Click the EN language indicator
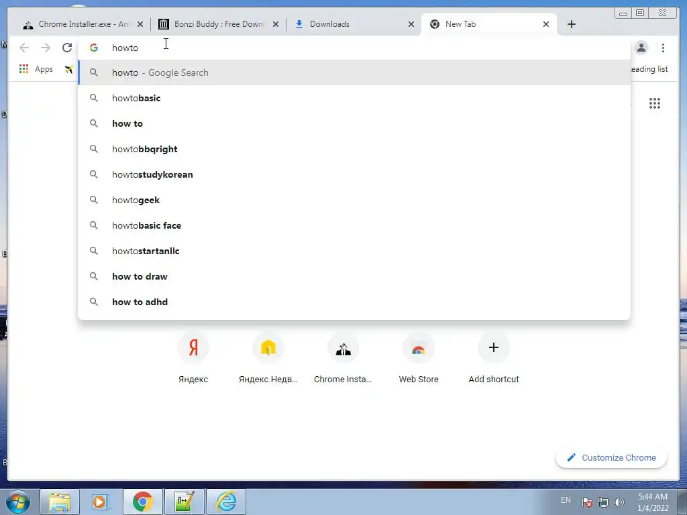 (566, 500)
